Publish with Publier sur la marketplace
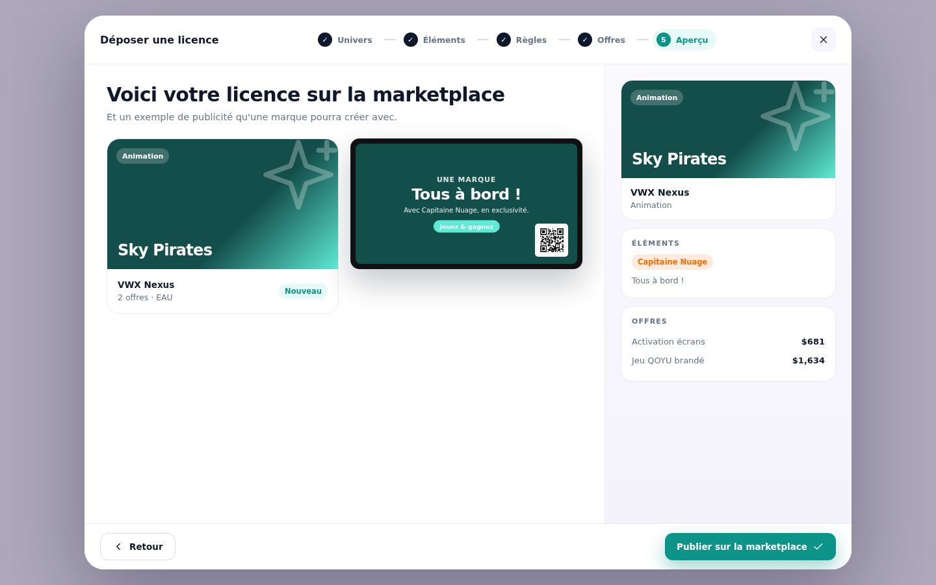Image resolution: width=936 pixels, height=585 pixels. [750, 547]
